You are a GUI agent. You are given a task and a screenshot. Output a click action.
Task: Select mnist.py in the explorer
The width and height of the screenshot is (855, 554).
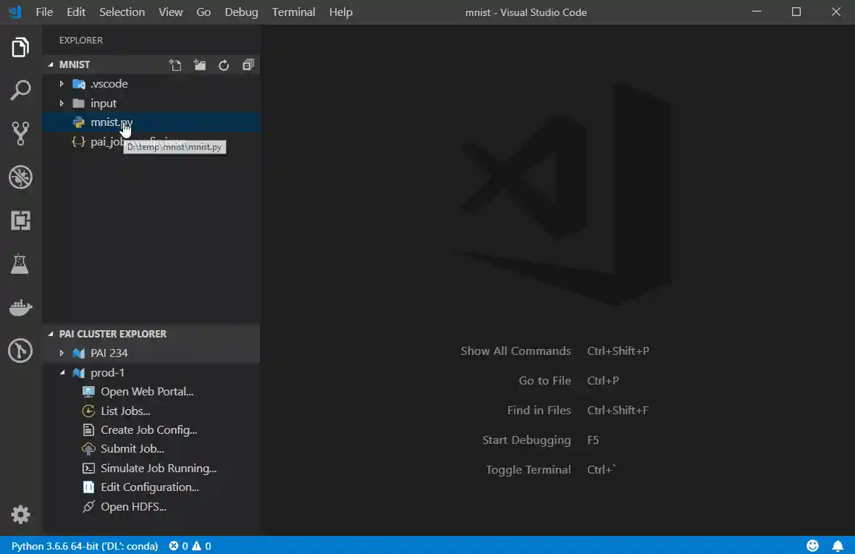click(151, 122)
